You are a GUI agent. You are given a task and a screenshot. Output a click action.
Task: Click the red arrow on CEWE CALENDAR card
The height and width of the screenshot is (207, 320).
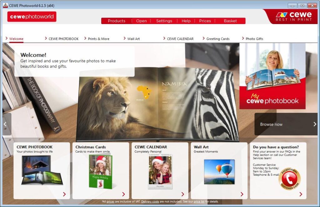click(x=183, y=194)
